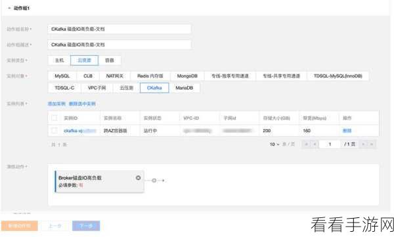Go to previous page arrow
Screen dimensions: 394x237
(x=315, y=144)
